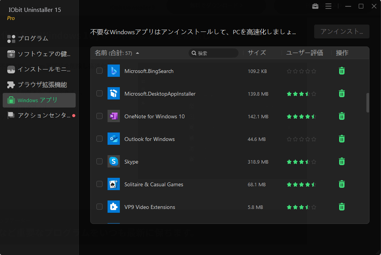Viewport: 381px width, 255px height.
Task: Open the ソフトウェアの健… sidebar item
Action: (x=39, y=54)
